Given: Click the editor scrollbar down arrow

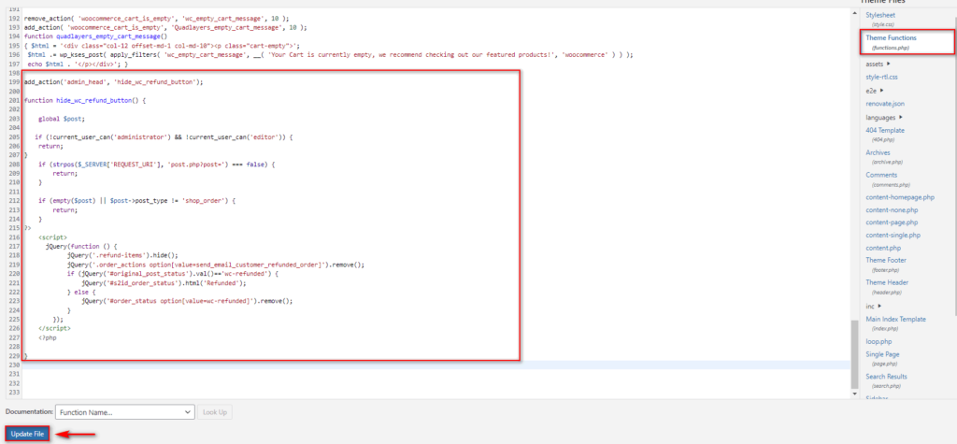Looking at the screenshot, I should click(x=854, y=394).
